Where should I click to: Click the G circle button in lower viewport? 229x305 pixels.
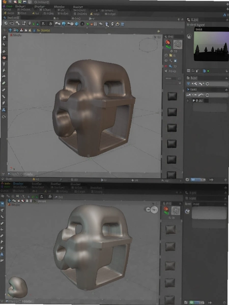(148, 209)
